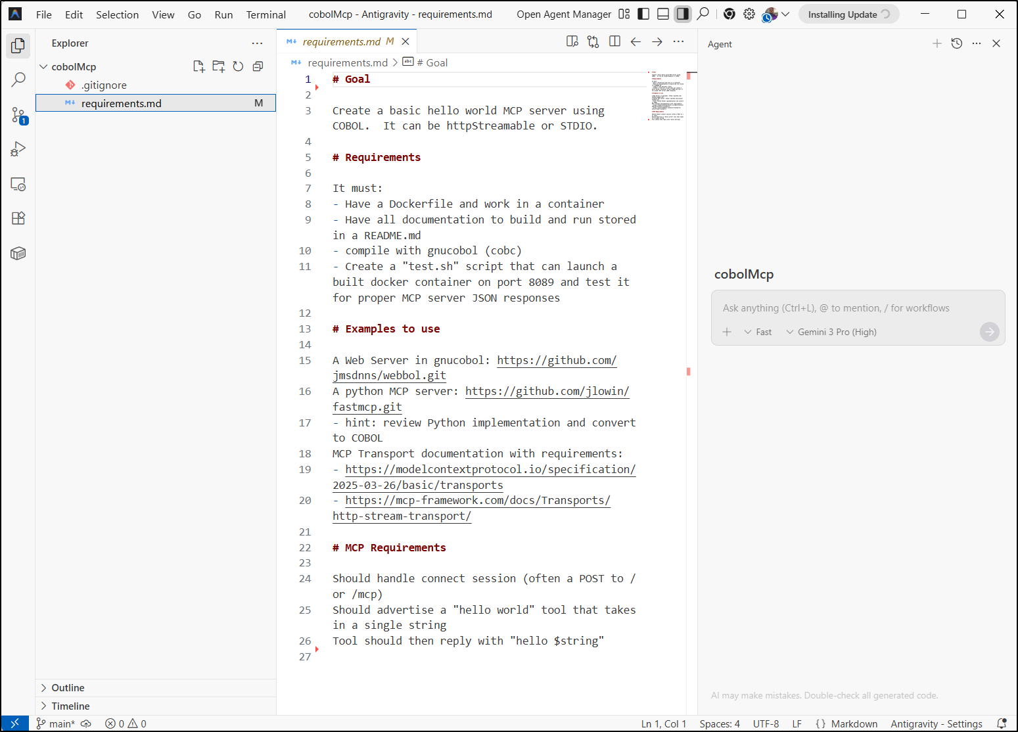Open Source Control view with pending change

(18, 116)
